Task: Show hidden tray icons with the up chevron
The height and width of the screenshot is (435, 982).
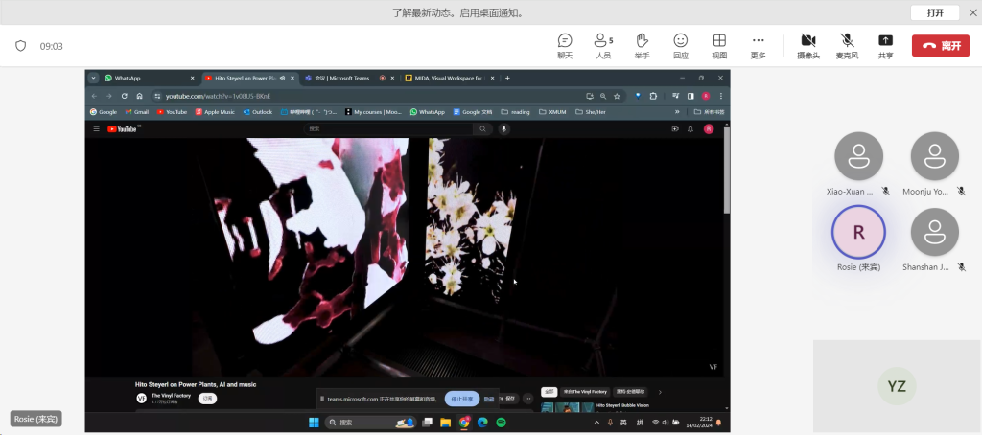Action: click(596, 423)
